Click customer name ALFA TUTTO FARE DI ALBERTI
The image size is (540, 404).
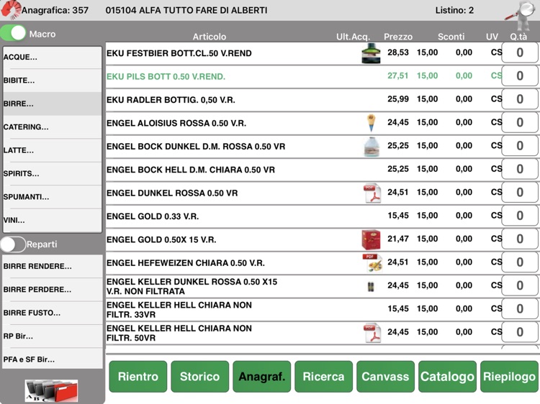[203, 10]
